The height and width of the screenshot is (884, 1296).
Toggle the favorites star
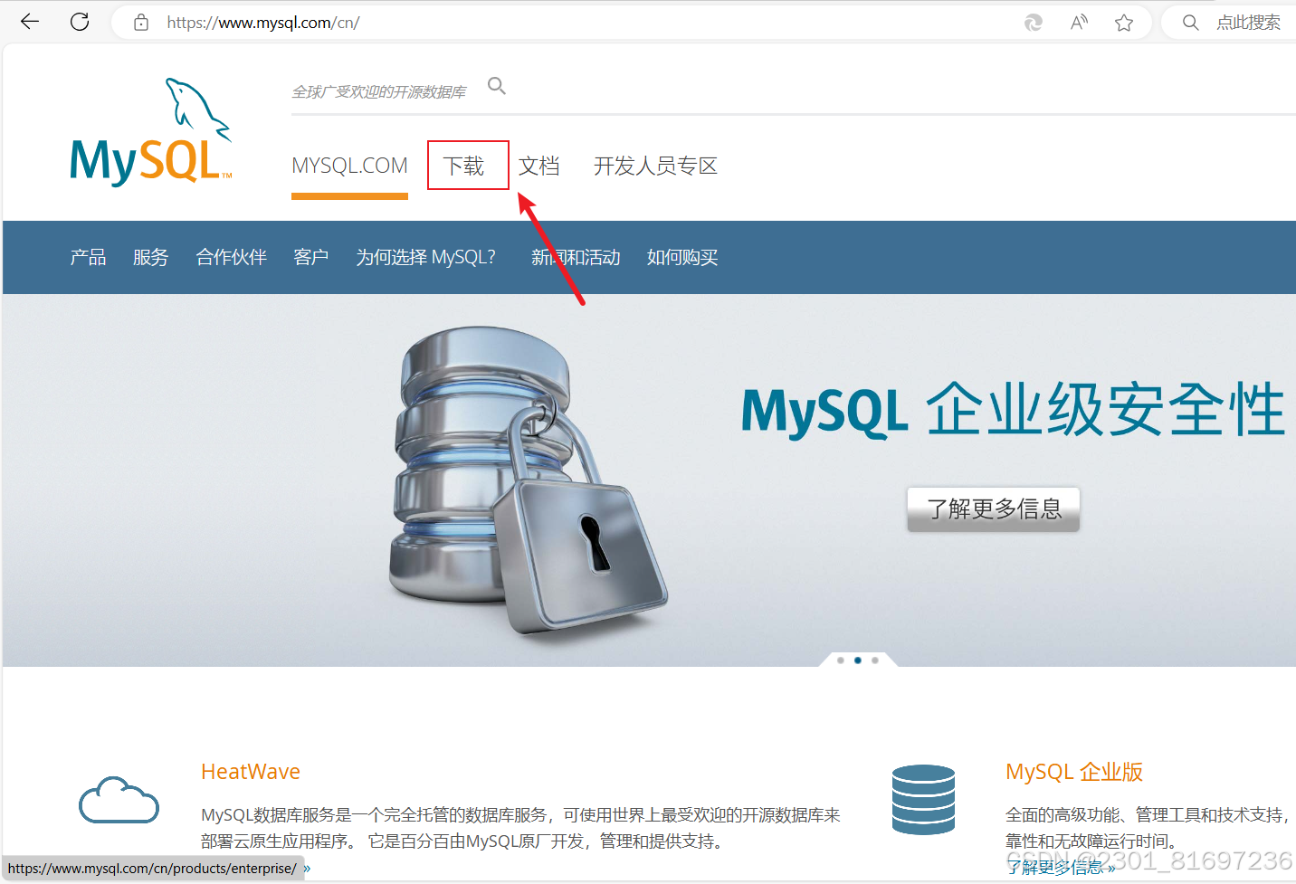coord(1123,22)
